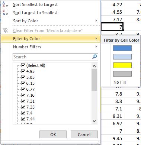Cancel the filter dialog
The height and width of the screenshot is (145, 141).
(84, 135)
